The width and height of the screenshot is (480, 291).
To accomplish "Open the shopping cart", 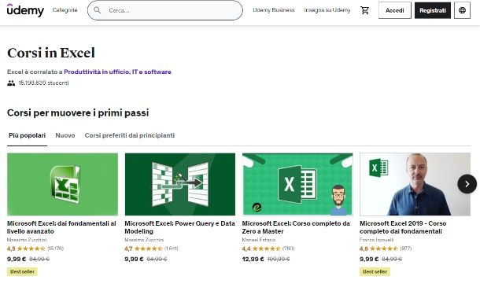I will click(364, 10).
